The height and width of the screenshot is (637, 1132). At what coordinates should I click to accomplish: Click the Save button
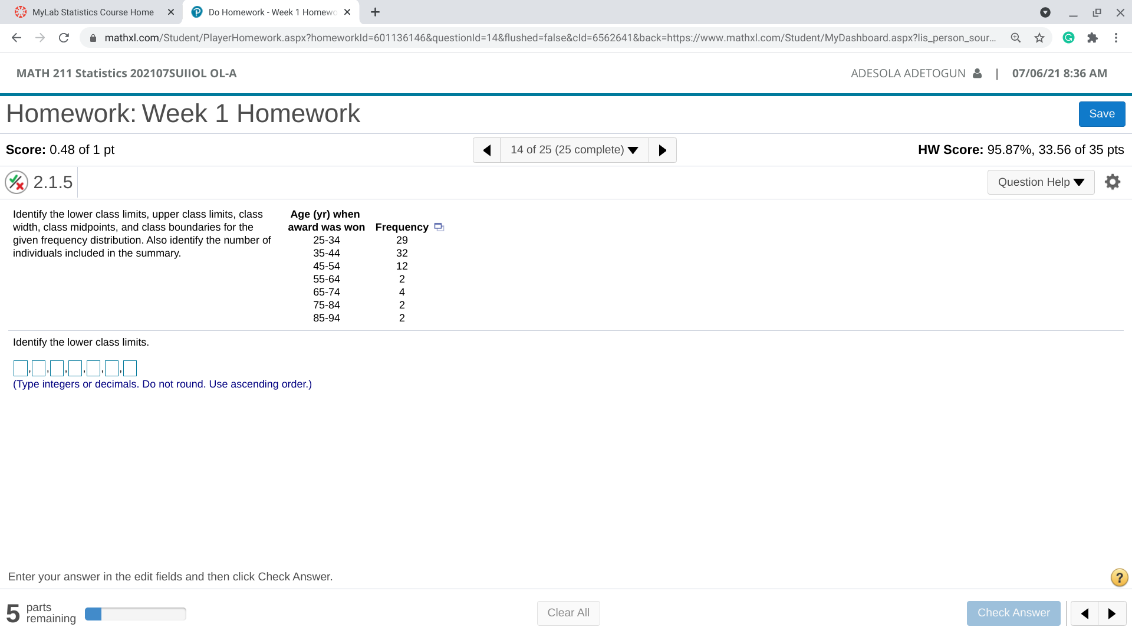(x=1102, y=114)
